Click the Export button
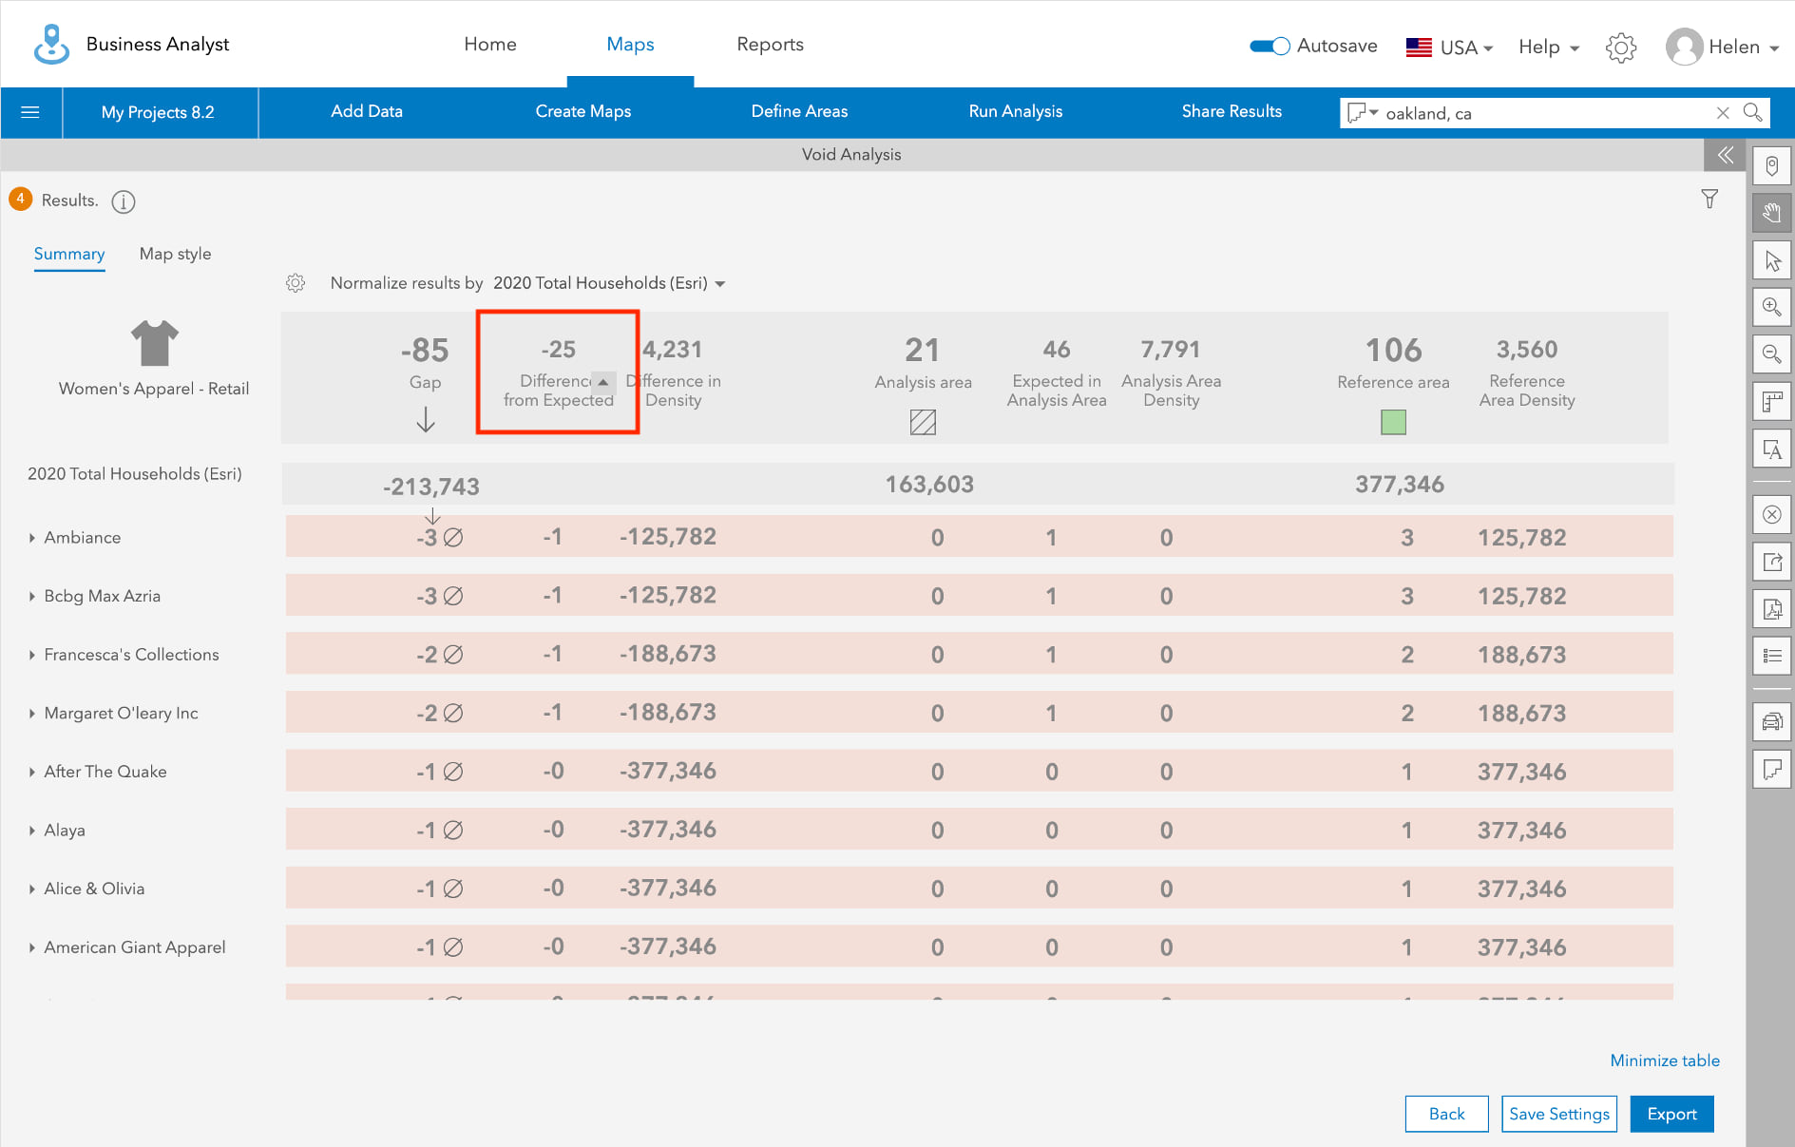This screenshot has width=1795, height=1147. 1671,1114
